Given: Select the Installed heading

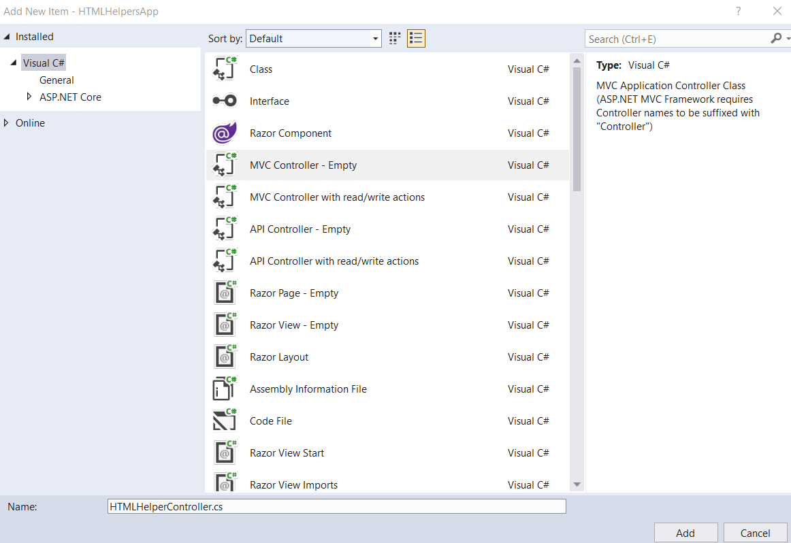Looking at the screenshot, I should pos(34,36).
